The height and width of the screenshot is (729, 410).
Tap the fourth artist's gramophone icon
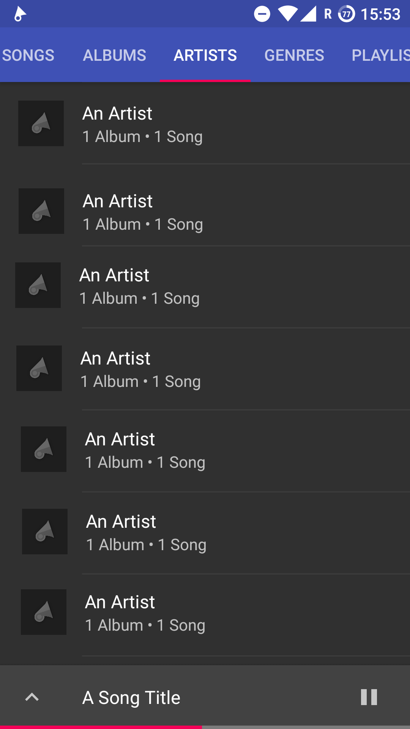coord(39,368)
